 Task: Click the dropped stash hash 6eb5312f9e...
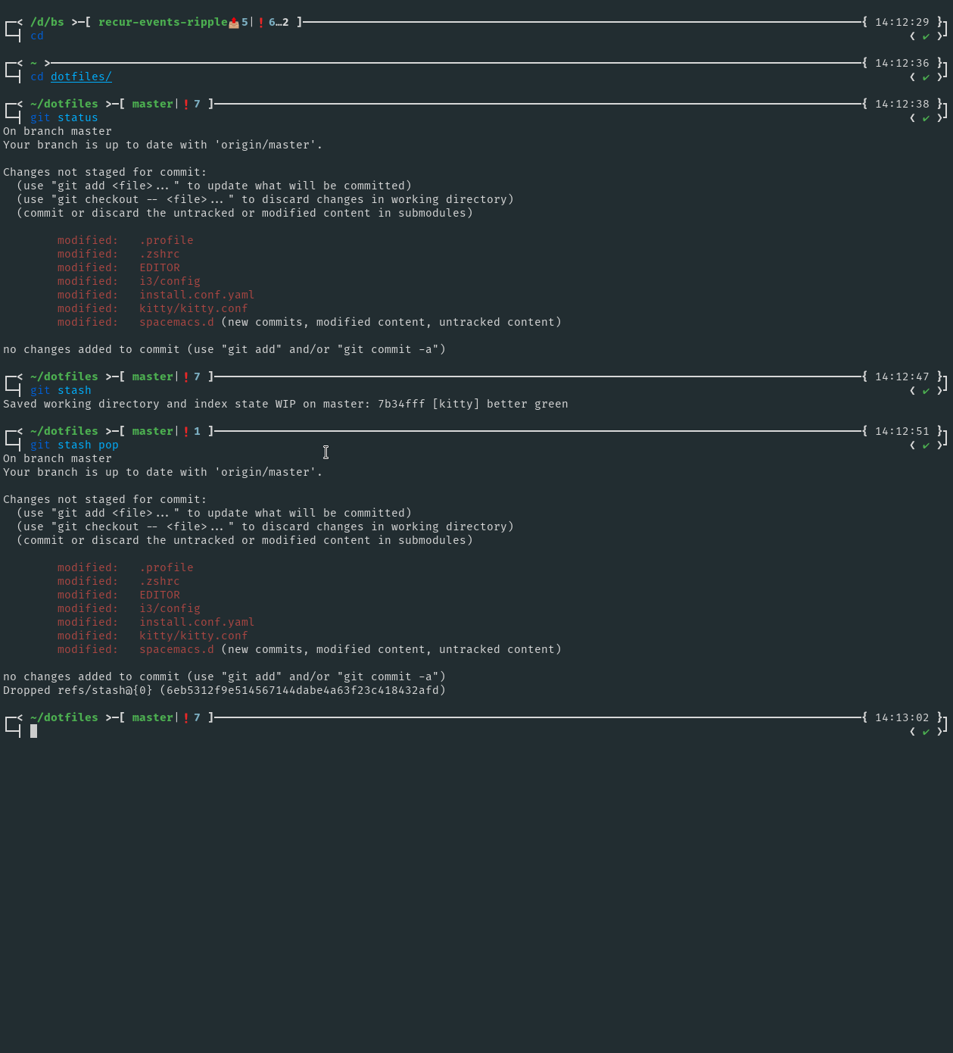point(303,690)
